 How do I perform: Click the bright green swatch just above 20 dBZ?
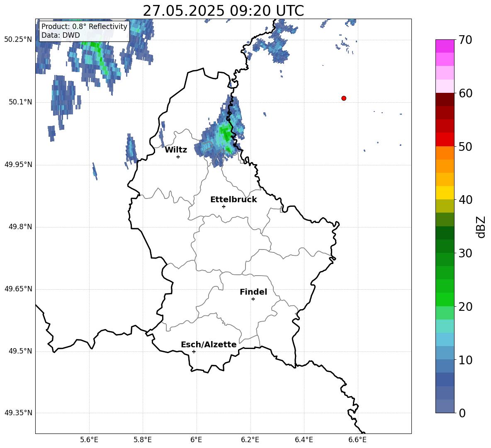pos(445,299)
